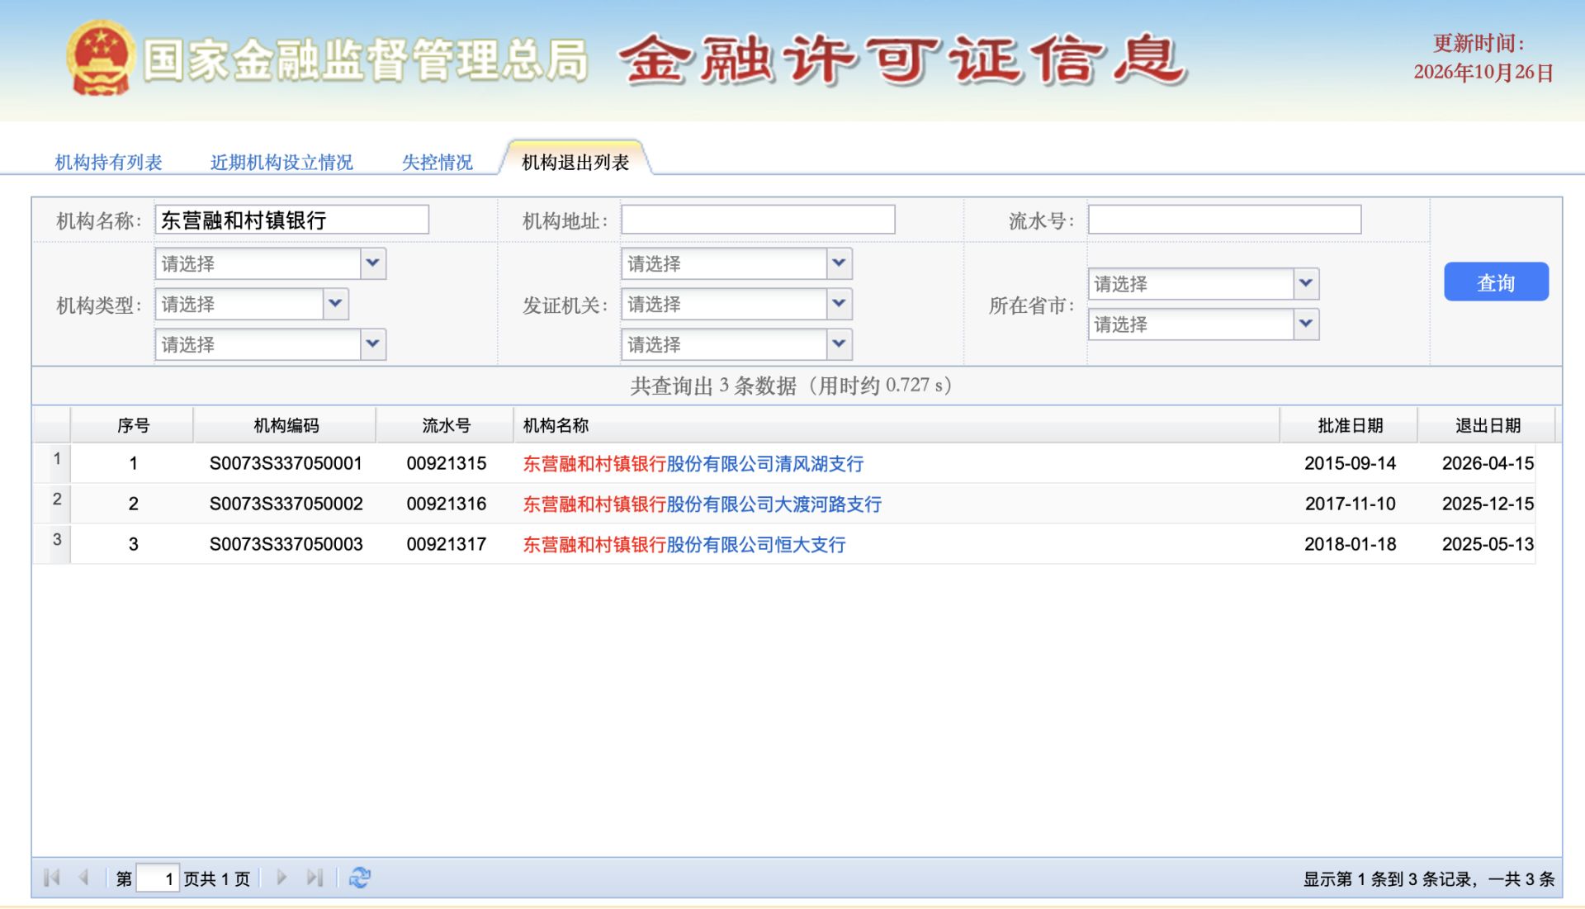This screenshot has width=1585, height=909.
Task: Select approval date 2018-01-18 cell
Action: [x=1350, y=544]
